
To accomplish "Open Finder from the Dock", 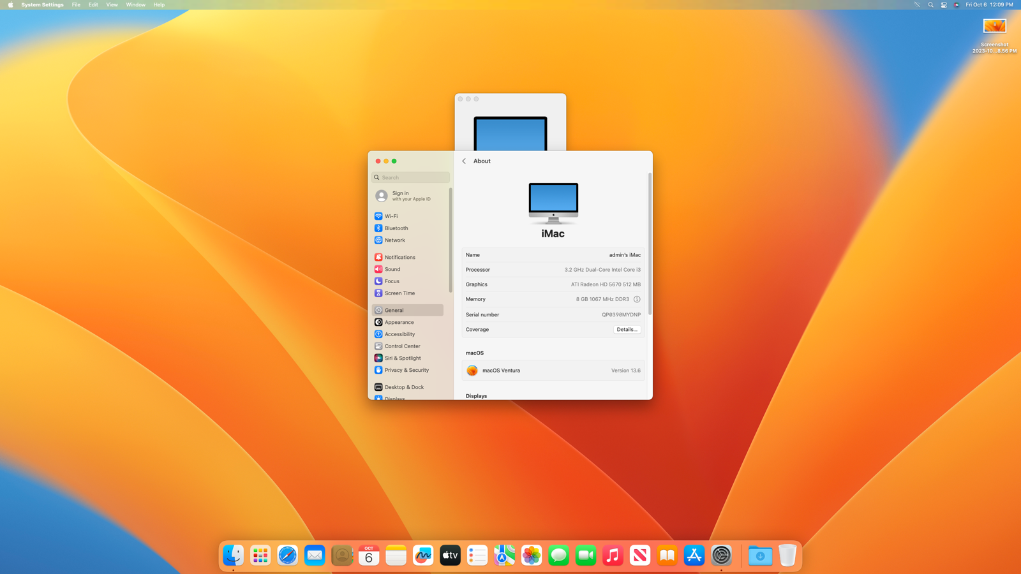I will click(x=234, y=556).
